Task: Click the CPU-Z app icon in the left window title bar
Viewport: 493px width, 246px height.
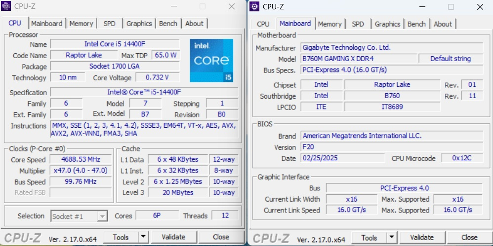Action: (7, 6)
